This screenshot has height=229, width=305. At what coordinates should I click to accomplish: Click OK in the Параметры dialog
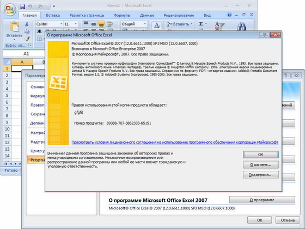(259, 220)
